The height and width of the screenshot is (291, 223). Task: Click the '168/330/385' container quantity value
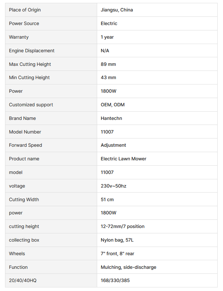tap(115, 281)
